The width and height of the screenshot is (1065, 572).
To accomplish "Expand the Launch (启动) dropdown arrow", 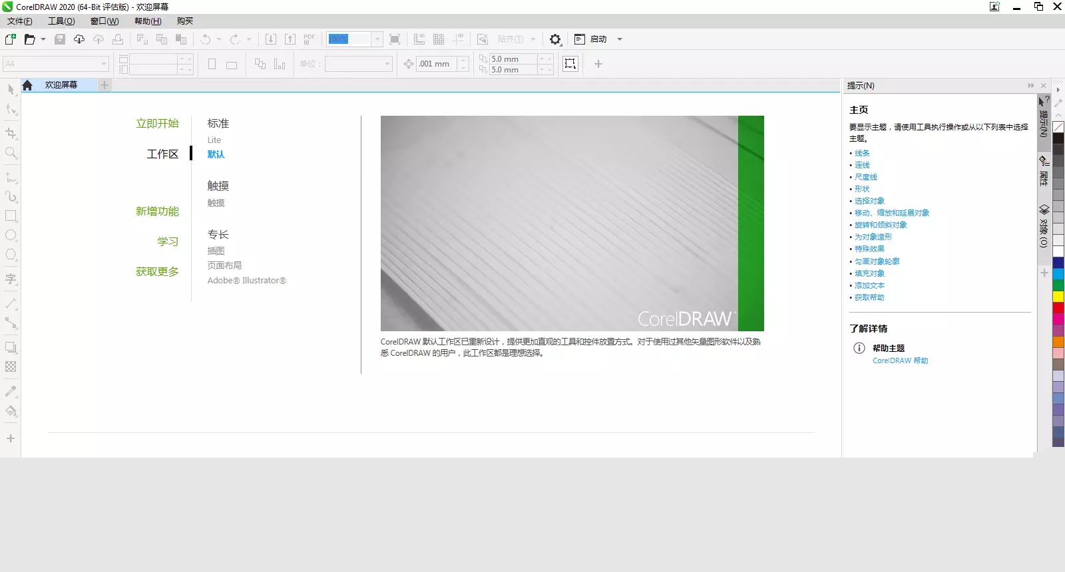I will pyautogui.click(x=620, y=39).
